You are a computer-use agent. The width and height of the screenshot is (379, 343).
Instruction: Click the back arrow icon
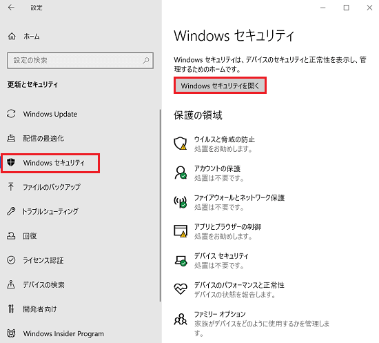(x=11, y=8)
